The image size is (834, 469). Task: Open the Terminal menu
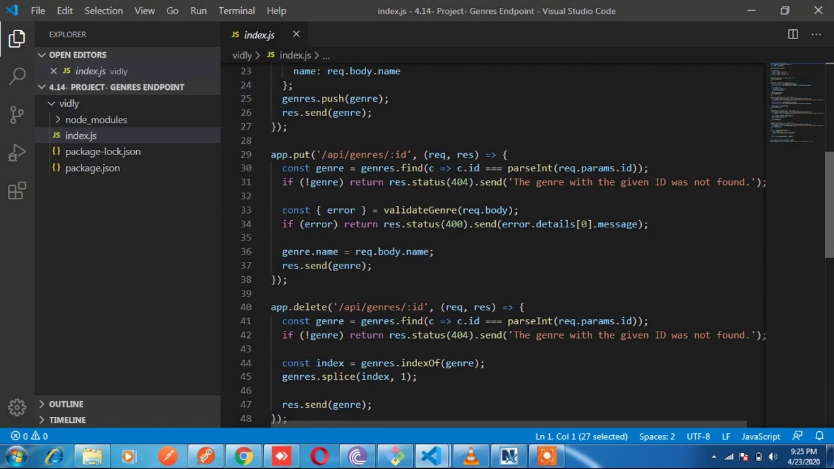(237, 10)
